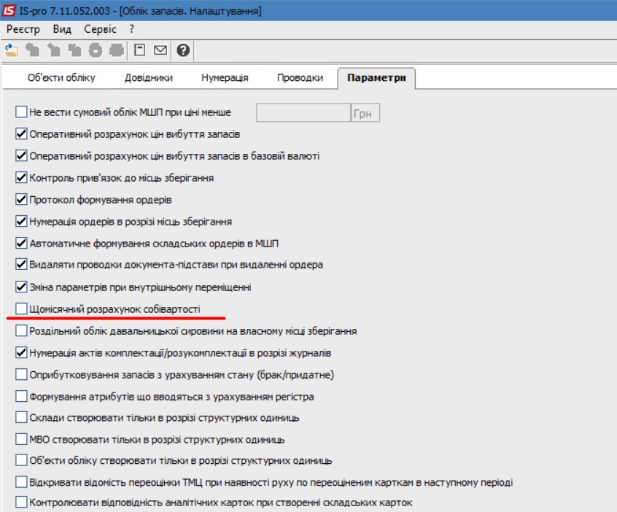Check Не вести сумовий облік МШП
This screenshot has width=617, height=512.
(x=21, y=112)
